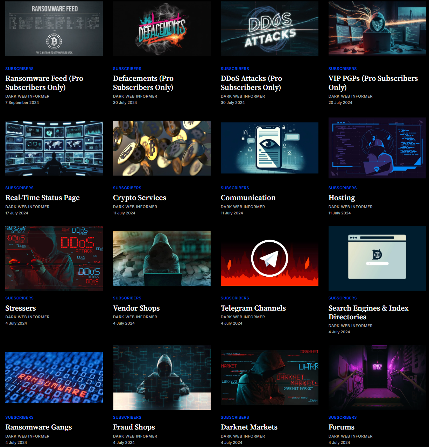Open the Real-Time Status Page title
The height and width of the screenshot is (447, 429).
pyautogui.click(x=42, y=198)
